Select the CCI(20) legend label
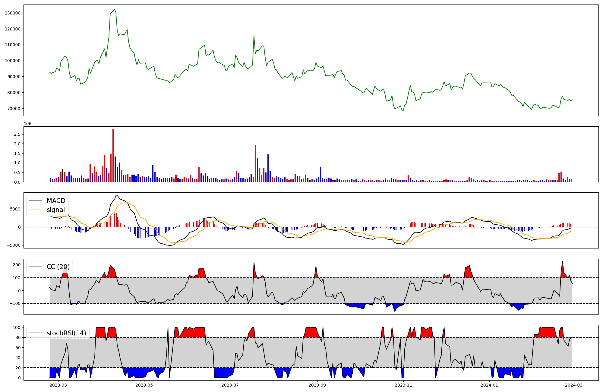 [58, 267]
